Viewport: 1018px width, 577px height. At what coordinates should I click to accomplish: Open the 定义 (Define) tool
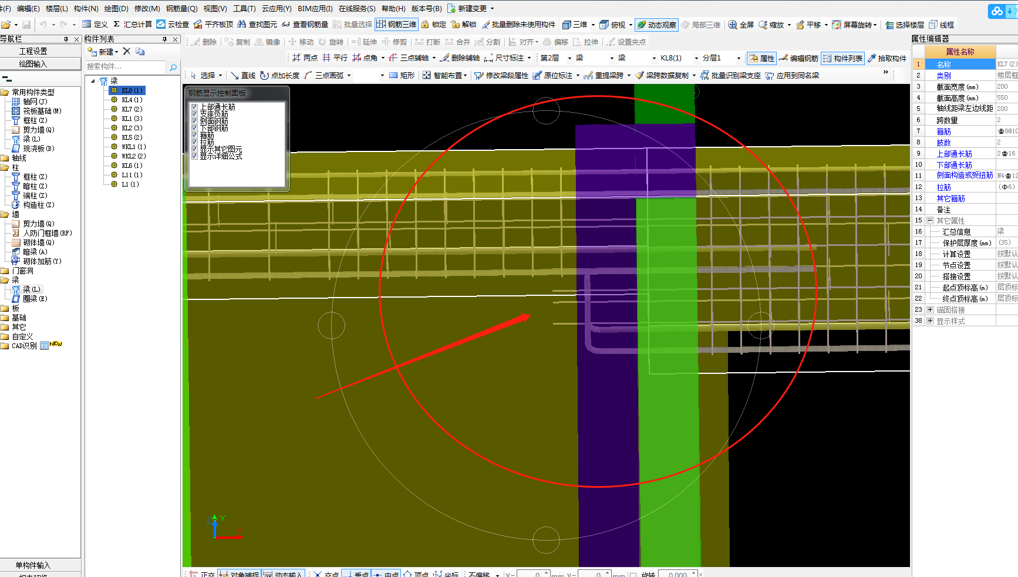[x=95, y=25]
